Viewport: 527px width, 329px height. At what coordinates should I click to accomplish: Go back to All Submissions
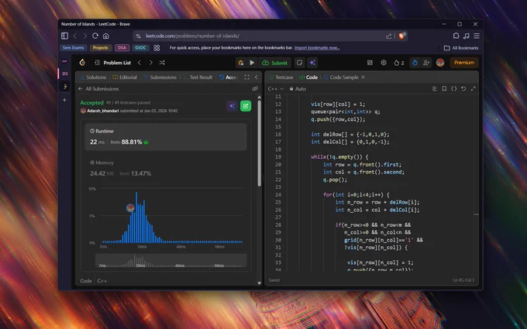(x=98, y=88)
